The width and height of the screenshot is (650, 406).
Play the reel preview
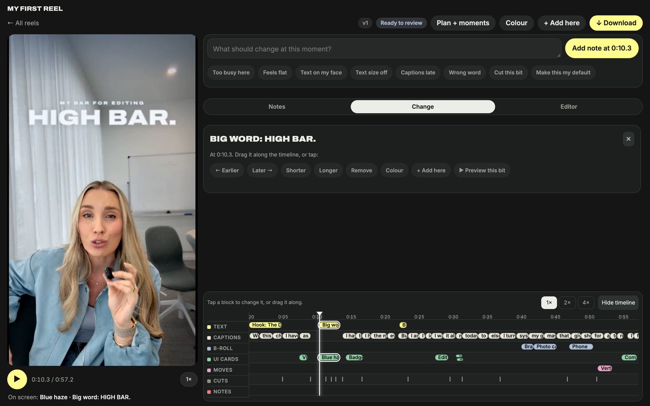[17, 379]
